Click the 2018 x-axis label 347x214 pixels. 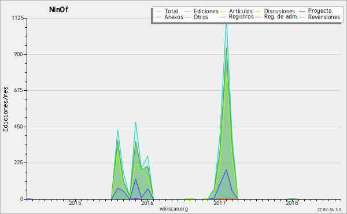tap(291, 203)
